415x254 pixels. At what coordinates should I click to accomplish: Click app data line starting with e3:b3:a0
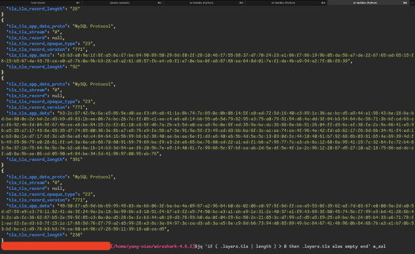tap(210, 55)
